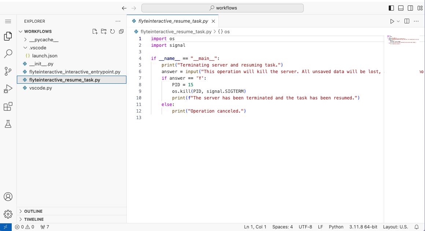425x231 pixels.
Task: Expand the __pycache__ folder
Action: point(44,39)
